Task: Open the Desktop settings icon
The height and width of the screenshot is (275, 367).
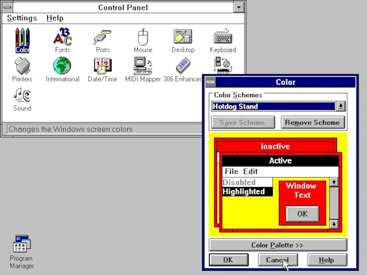Action: pyautogui.click(x=182, y=38)
